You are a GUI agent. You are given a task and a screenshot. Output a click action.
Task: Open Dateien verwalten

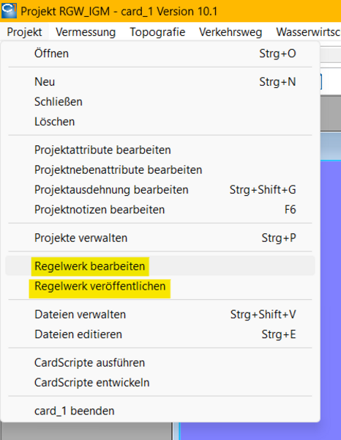coord(160,315)
